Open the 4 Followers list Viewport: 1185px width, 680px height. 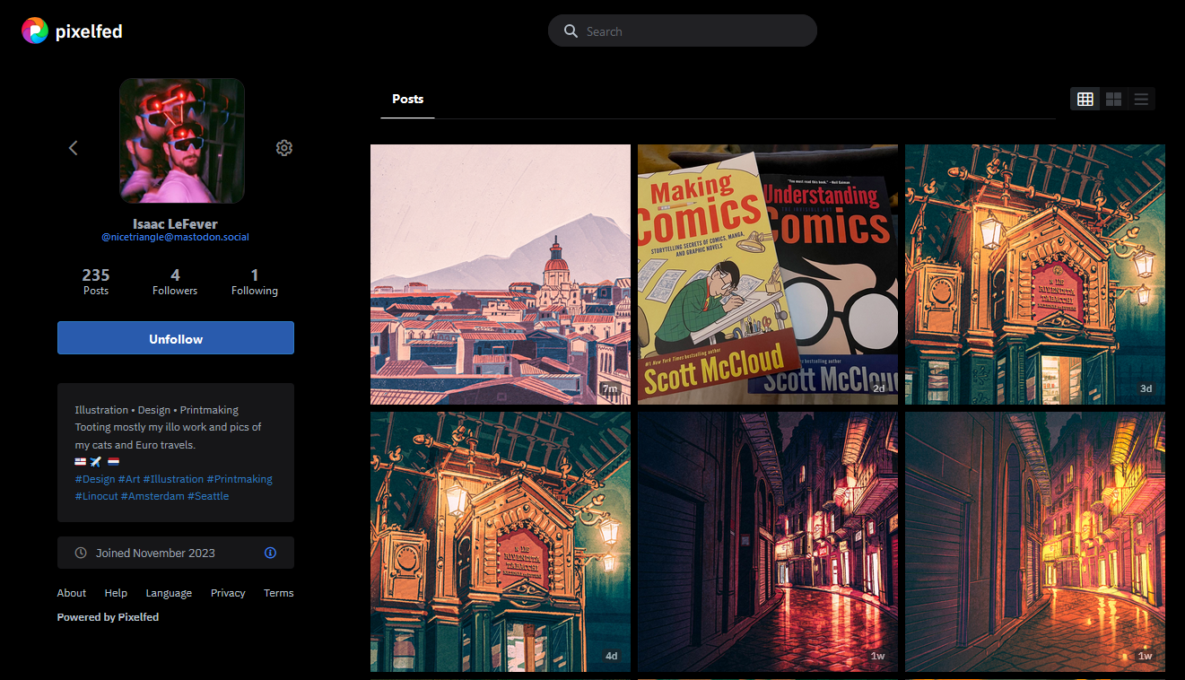(x=175, y=282)
